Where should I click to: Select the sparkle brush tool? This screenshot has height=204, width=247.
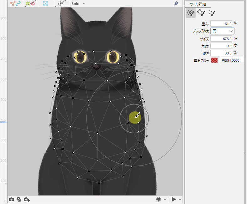coord(212,13)
